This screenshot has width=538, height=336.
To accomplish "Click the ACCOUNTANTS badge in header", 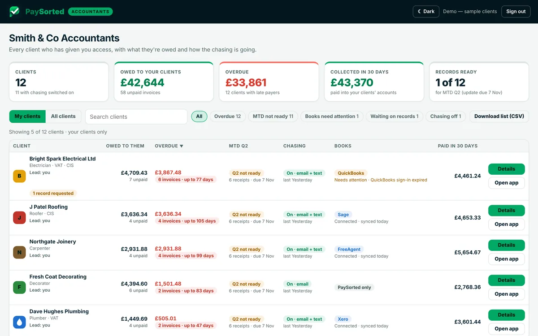I will click(x=90, y=12).
